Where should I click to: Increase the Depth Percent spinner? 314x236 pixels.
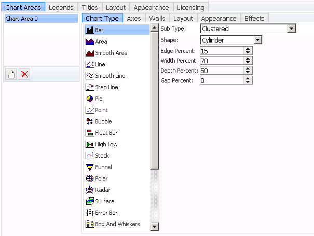click(248, 68)
